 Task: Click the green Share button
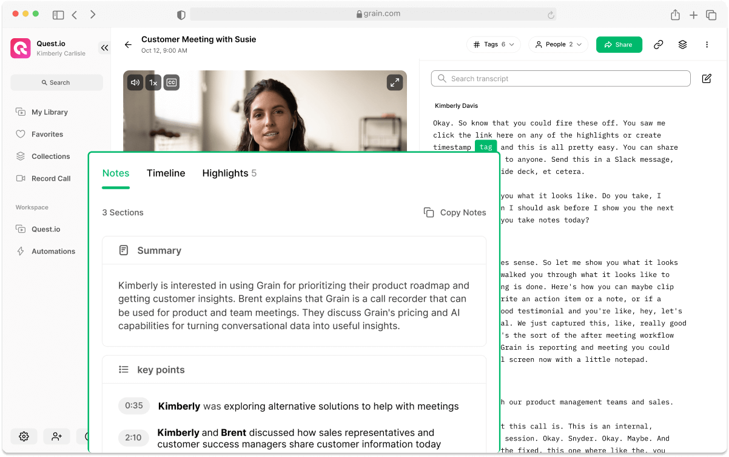pyautogui.click(x=619, y=44)
